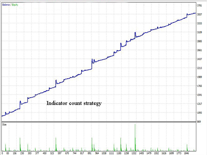Click x-axis label 1846
The image size is (207, 155).
click(x=186, y=153)
